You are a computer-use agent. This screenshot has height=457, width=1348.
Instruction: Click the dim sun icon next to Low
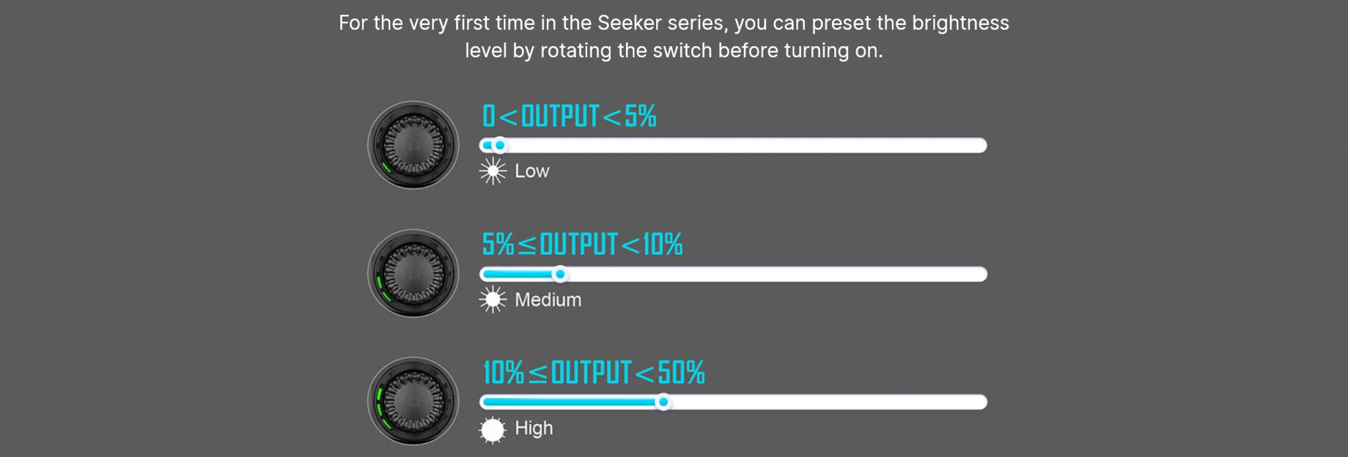[492, 171]
